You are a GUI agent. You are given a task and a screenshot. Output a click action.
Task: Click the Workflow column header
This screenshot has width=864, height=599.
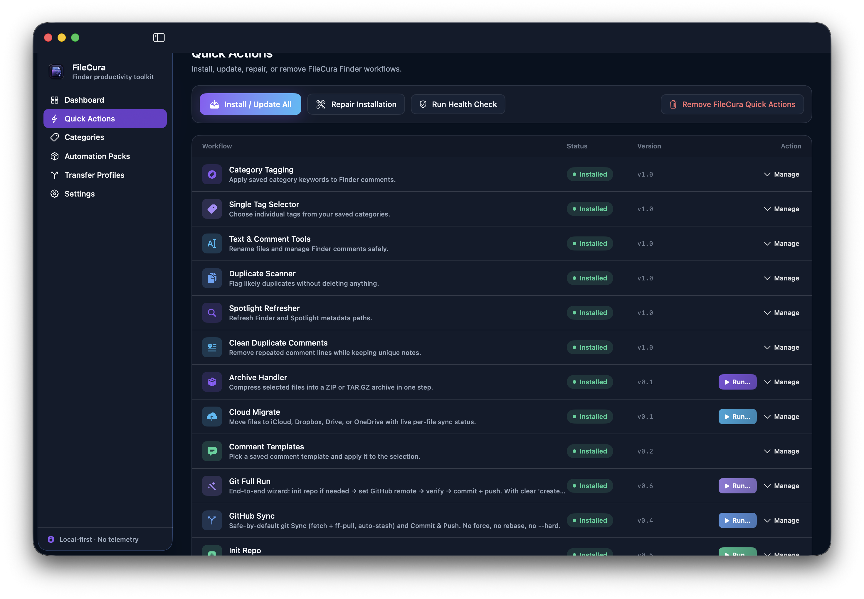coord(217,146)
